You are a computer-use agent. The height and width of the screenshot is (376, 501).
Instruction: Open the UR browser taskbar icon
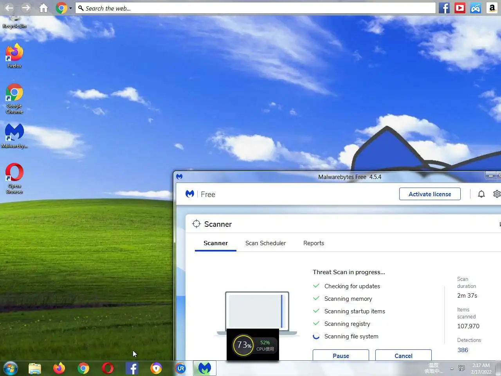pos(180,368)
